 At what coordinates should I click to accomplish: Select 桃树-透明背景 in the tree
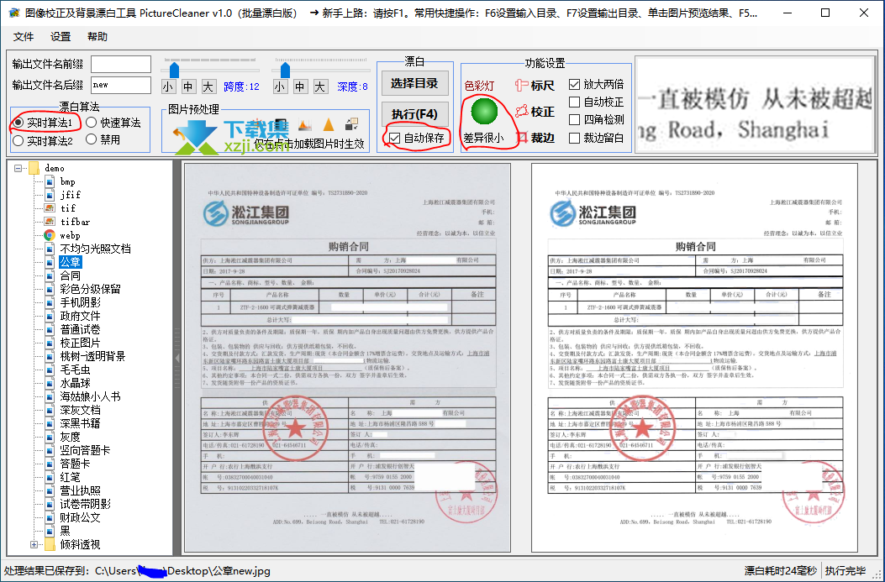pyautogui.click(x=92, y=356)
